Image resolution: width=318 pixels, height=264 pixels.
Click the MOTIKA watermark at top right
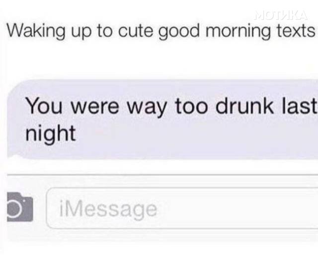click(x=281, y=15)
